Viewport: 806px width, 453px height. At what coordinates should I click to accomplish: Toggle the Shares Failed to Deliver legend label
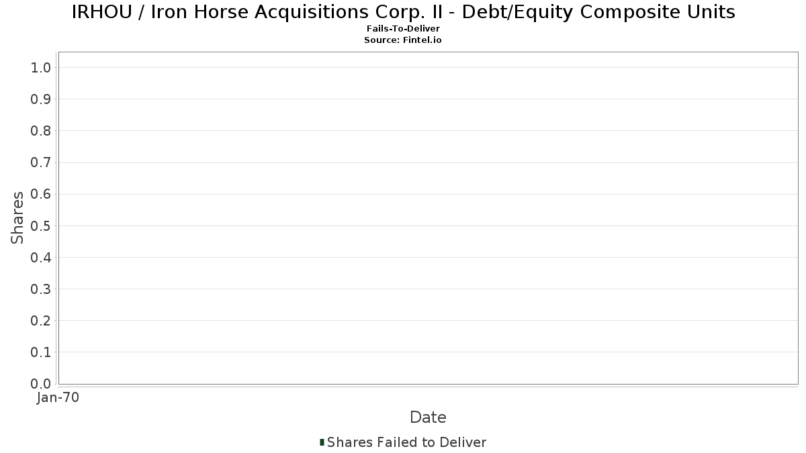[406, 442]
